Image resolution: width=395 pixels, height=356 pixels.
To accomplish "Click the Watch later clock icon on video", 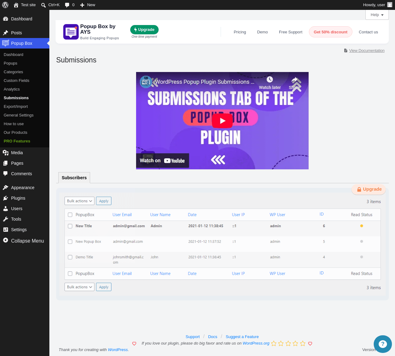I will tap(270, 79).
